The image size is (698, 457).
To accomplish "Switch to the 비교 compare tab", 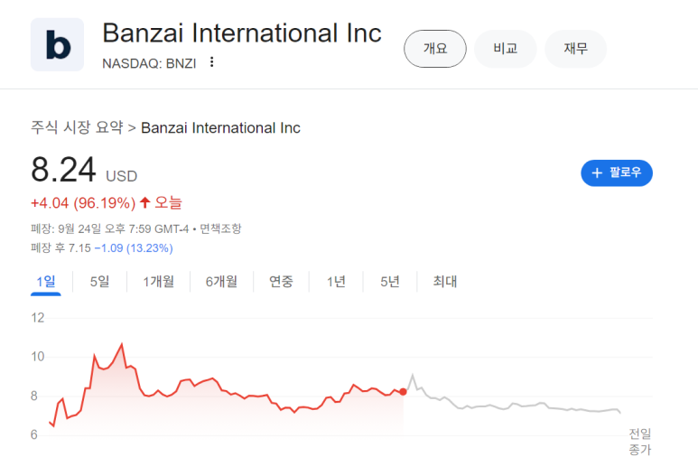I will (x=505, y=49).
